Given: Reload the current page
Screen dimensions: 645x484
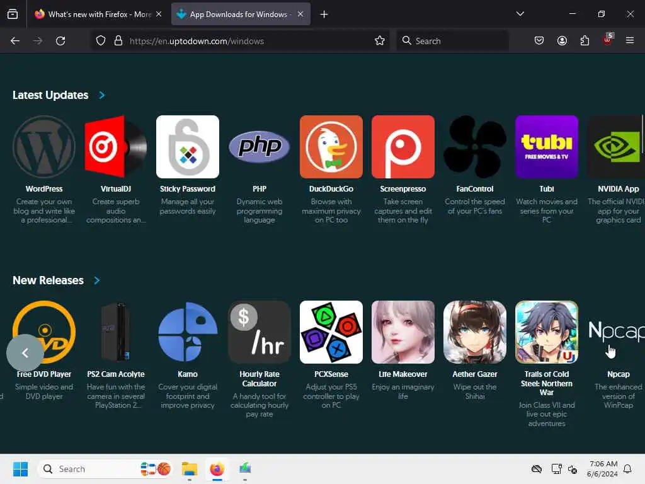Looking at the screenshot, I should point(60,41).
